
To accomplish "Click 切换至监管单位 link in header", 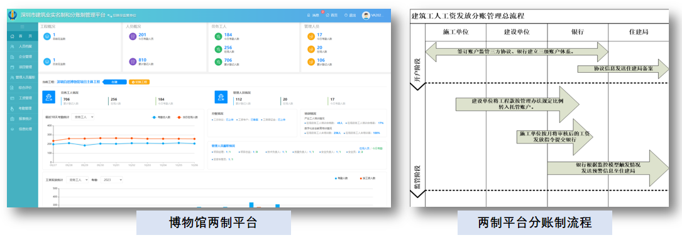I will 122,15.
